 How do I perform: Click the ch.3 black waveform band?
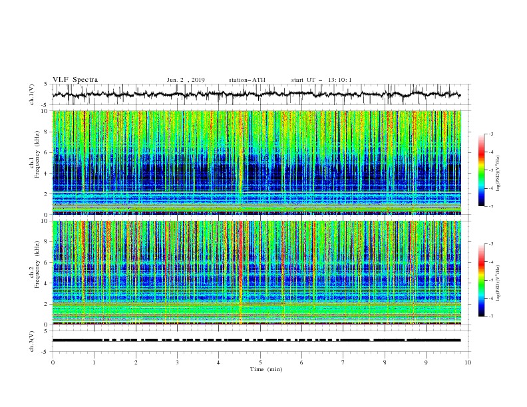click(256, 340)
